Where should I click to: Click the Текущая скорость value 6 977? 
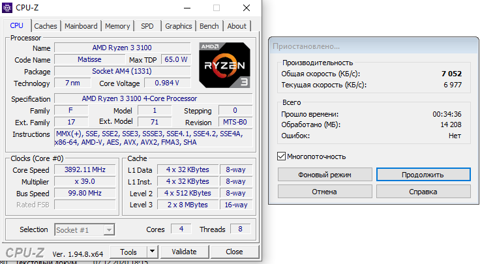[453, 85]
